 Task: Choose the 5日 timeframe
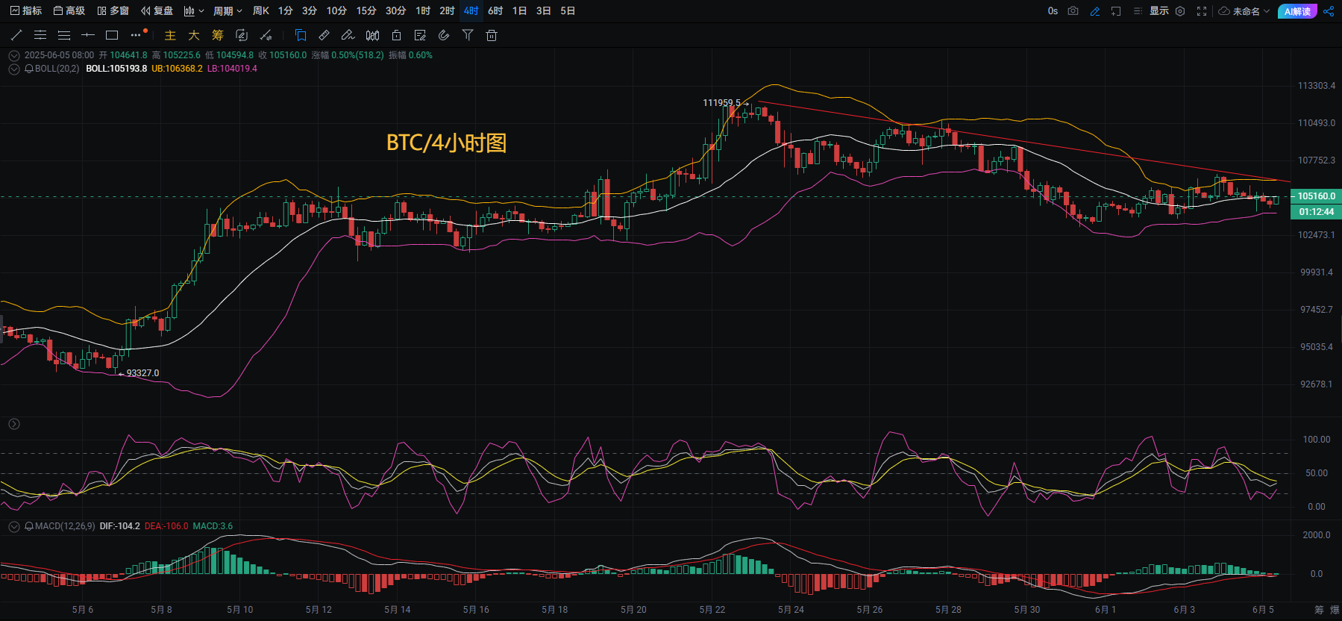pyautogui.click(x=568, y=11)
